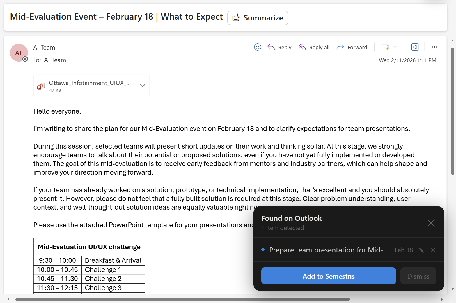Select the AI Team recipient name
Screen dimensions: 456x303
coord(55,60)
